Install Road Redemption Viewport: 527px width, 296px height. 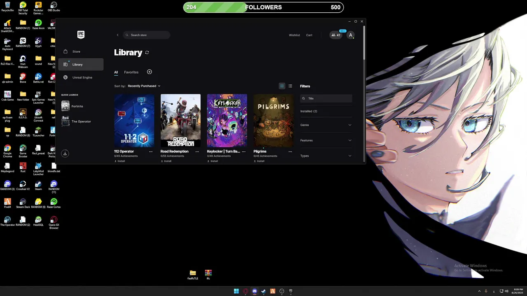(x=166, y=161)
